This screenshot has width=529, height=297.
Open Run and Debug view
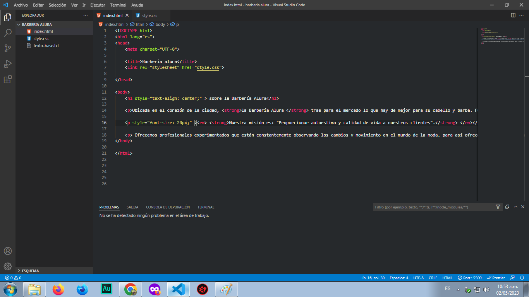(7, 64)
